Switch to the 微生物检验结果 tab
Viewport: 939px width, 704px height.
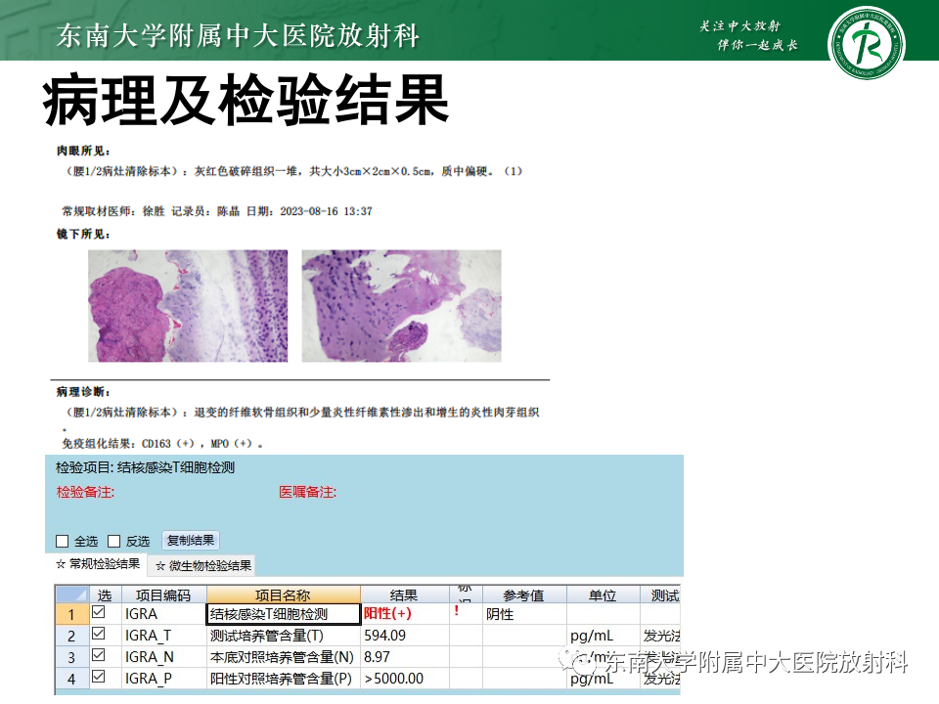pos(203,566)
